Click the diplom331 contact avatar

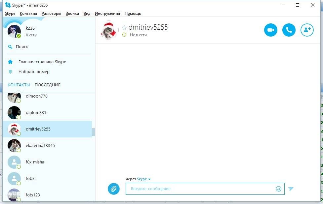tap(14, 113)
